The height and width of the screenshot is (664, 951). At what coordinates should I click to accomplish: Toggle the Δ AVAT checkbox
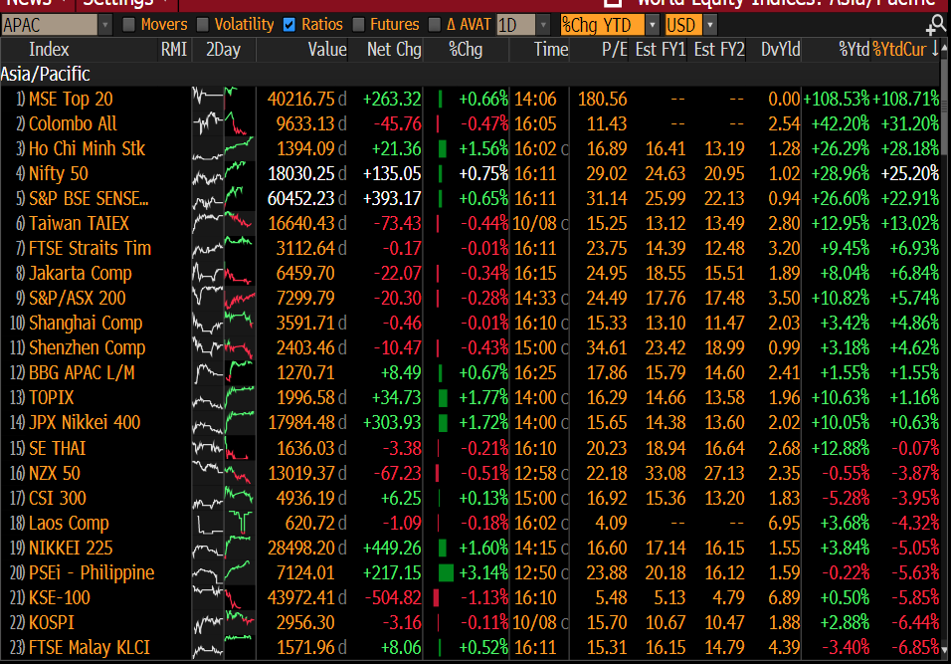[435, 25]
